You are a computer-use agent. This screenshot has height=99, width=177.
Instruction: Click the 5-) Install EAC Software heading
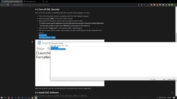(x=47, y=93)
